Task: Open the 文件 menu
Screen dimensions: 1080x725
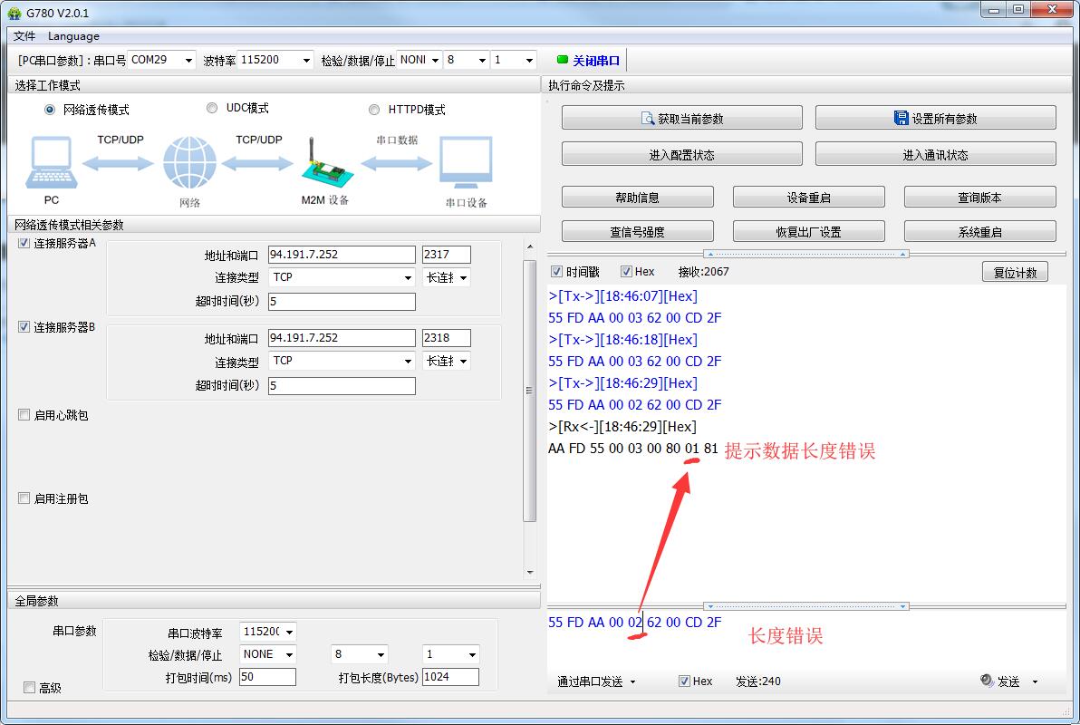Action: [24, 36]
